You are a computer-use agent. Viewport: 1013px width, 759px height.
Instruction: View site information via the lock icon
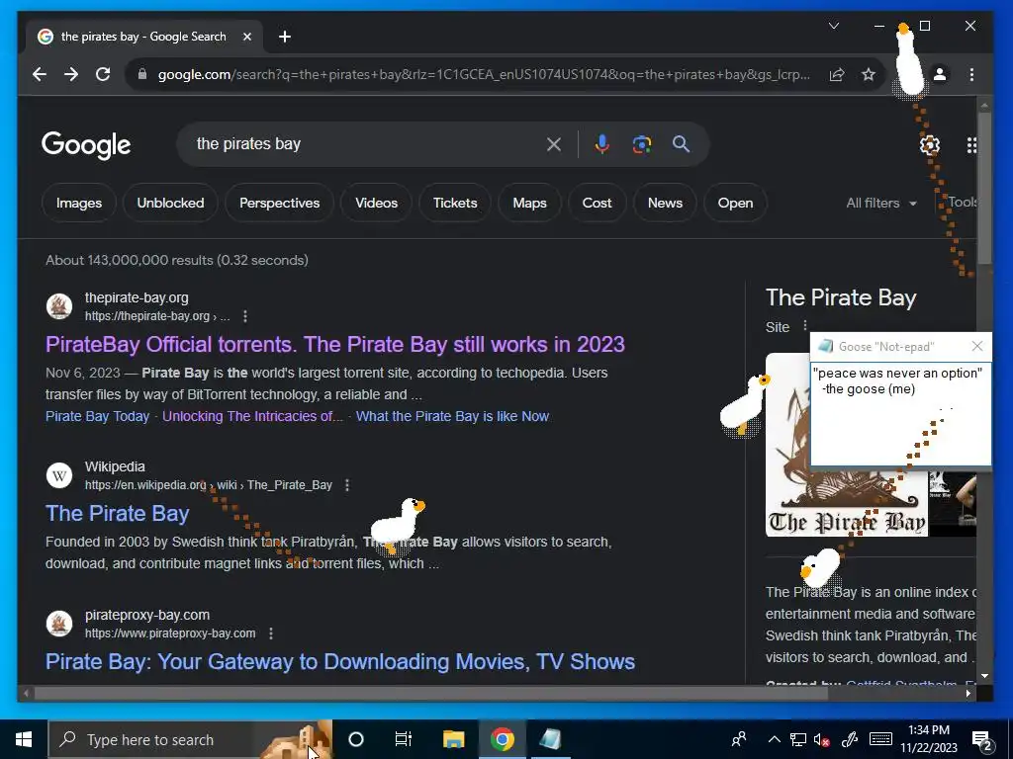click(142, 74)
